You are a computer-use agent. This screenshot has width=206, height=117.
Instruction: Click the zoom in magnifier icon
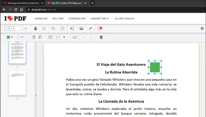click(53, 28)
